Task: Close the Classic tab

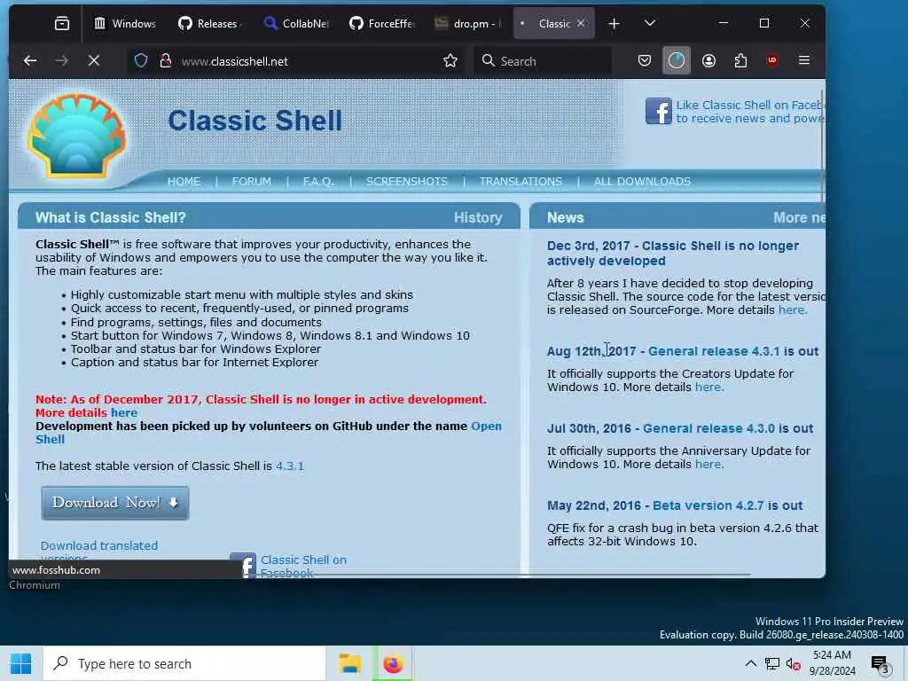Action: pos(581,23)
